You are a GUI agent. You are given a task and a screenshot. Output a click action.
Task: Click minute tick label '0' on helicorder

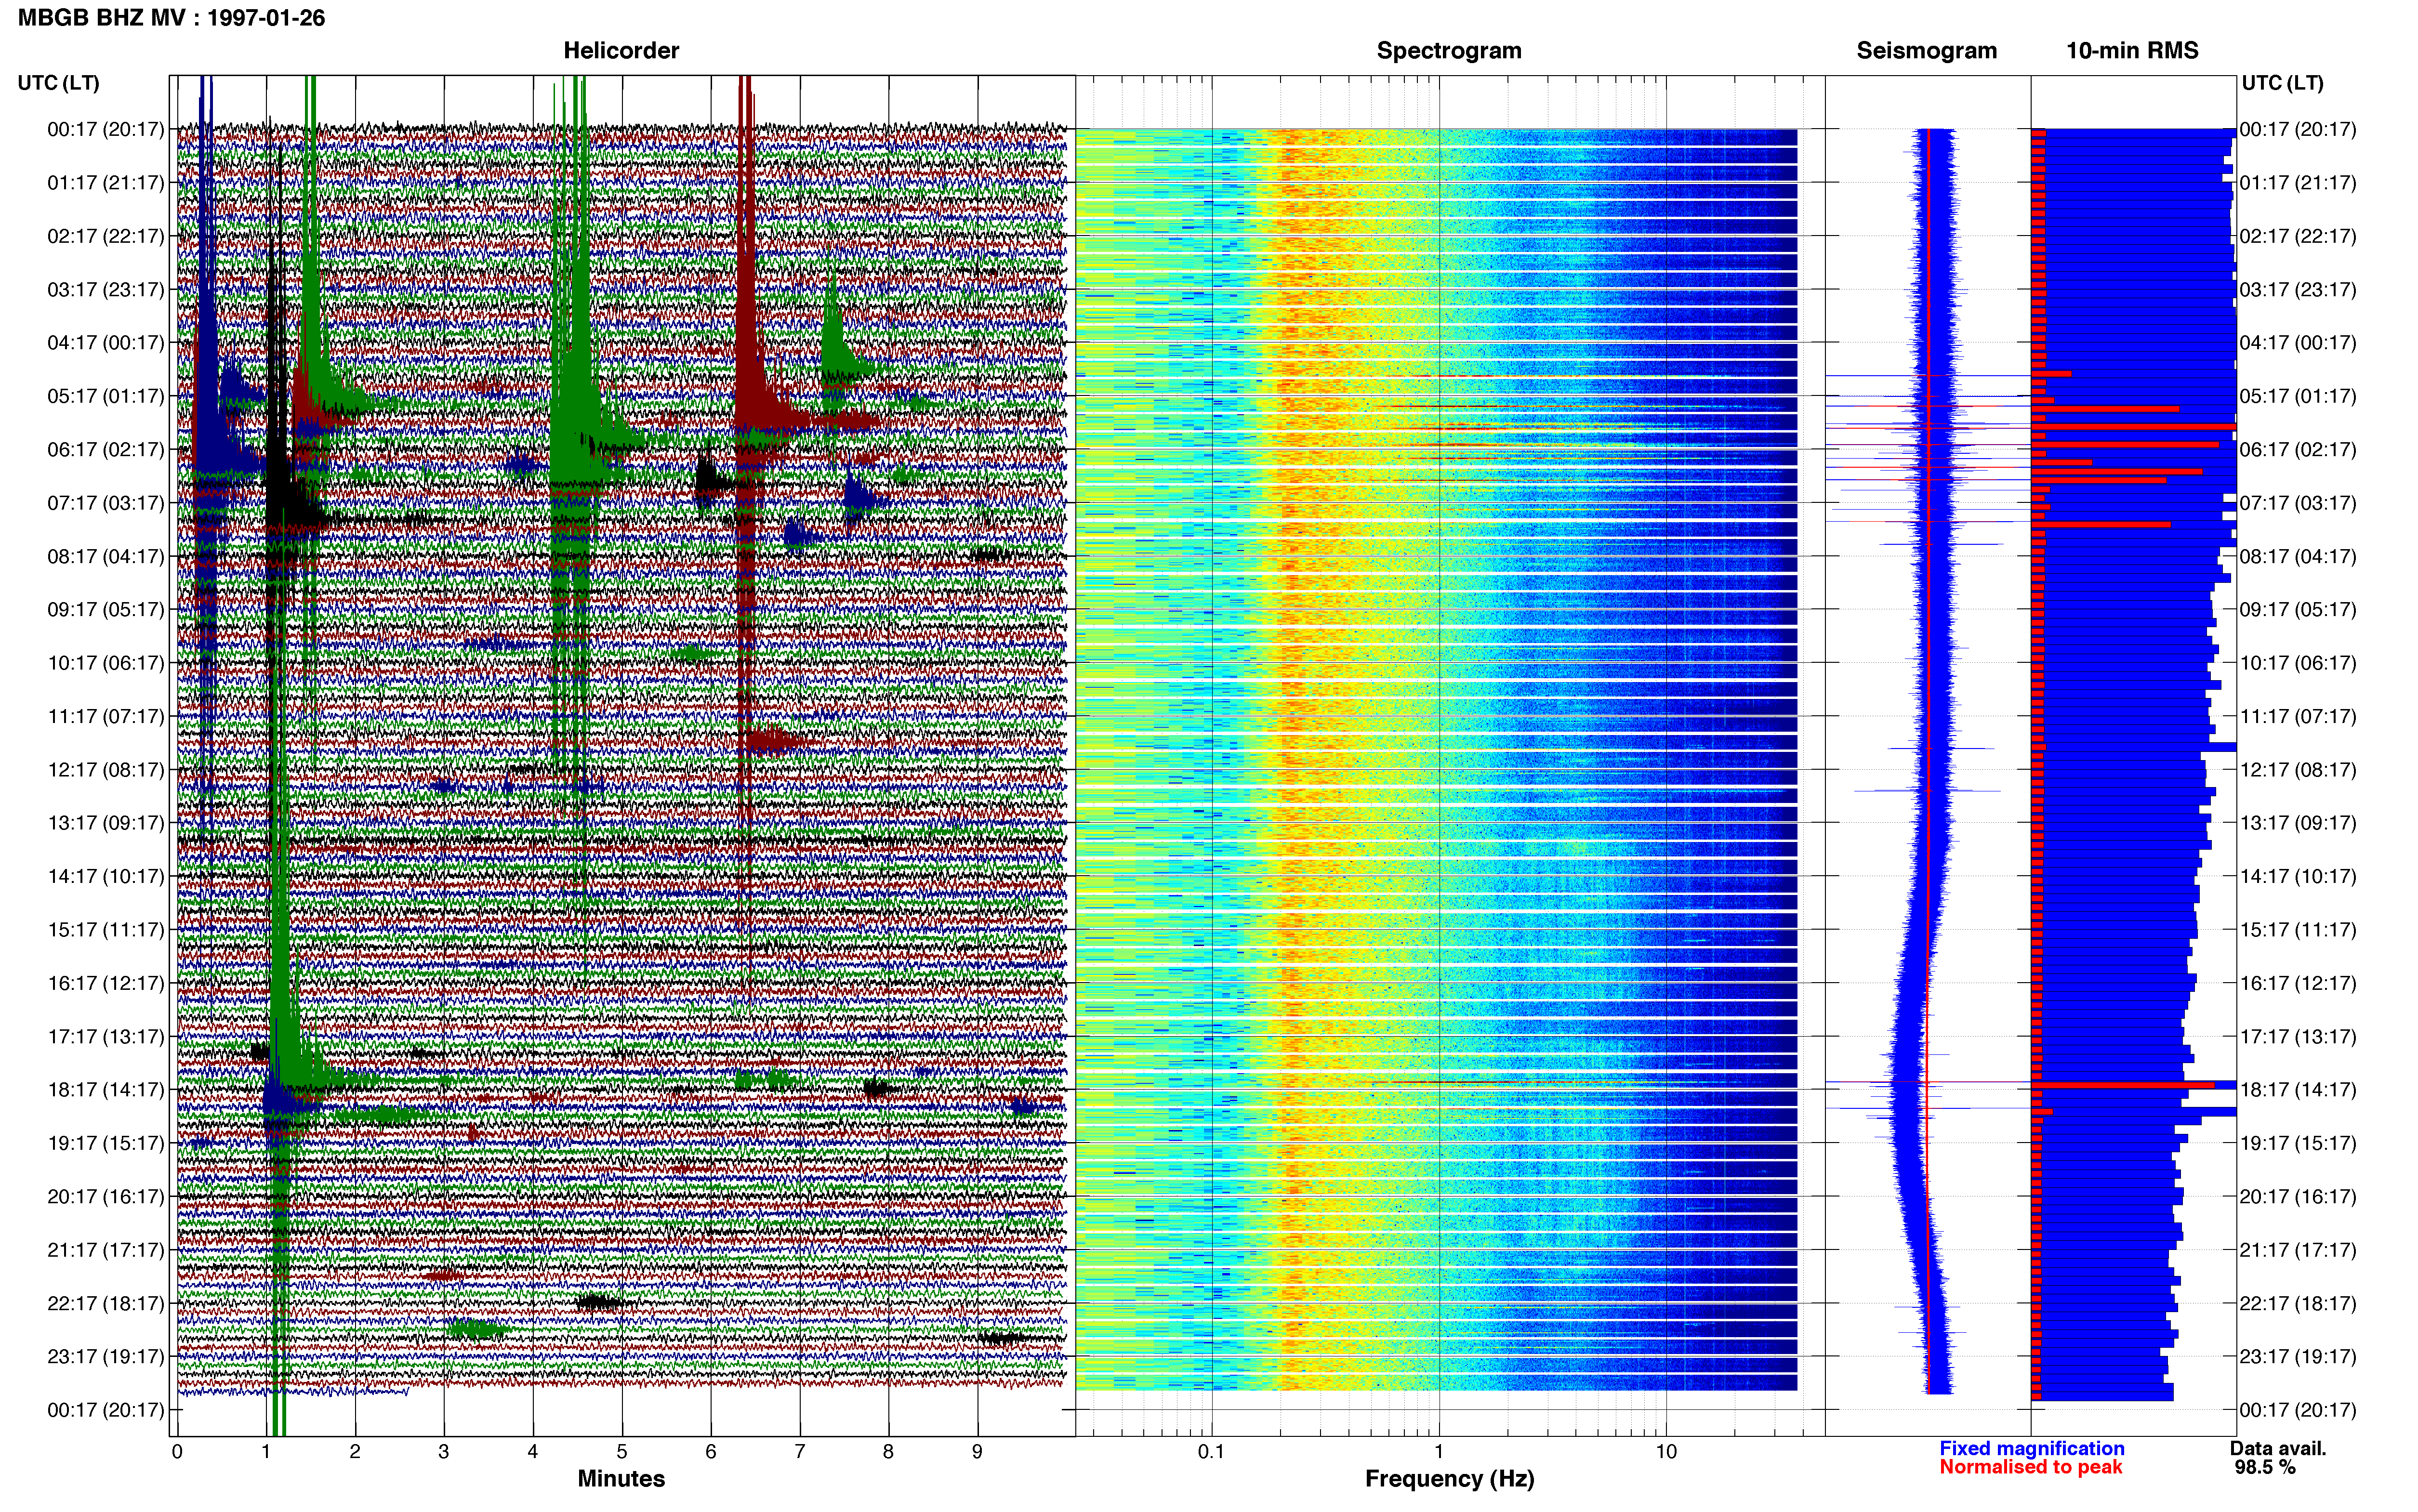click(x=177, y=1452)
